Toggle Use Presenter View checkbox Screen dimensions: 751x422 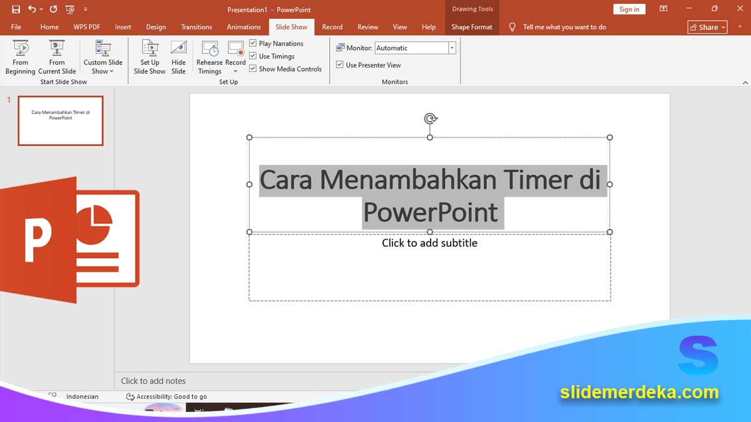(340, 65)
